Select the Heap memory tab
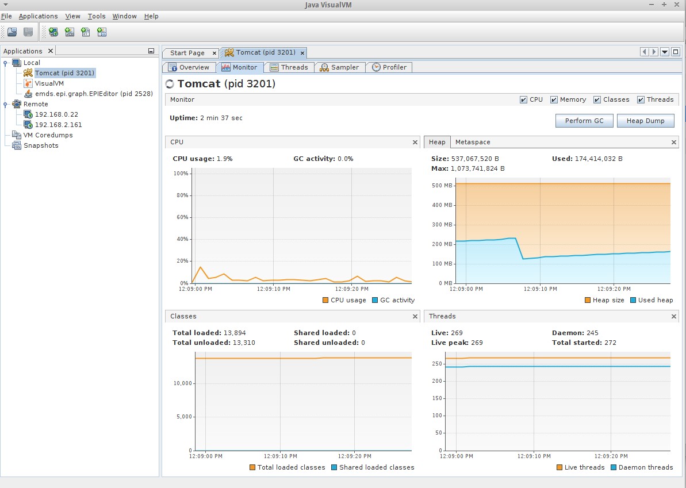This screenshot has width=686, height=488. coord(437,142)
